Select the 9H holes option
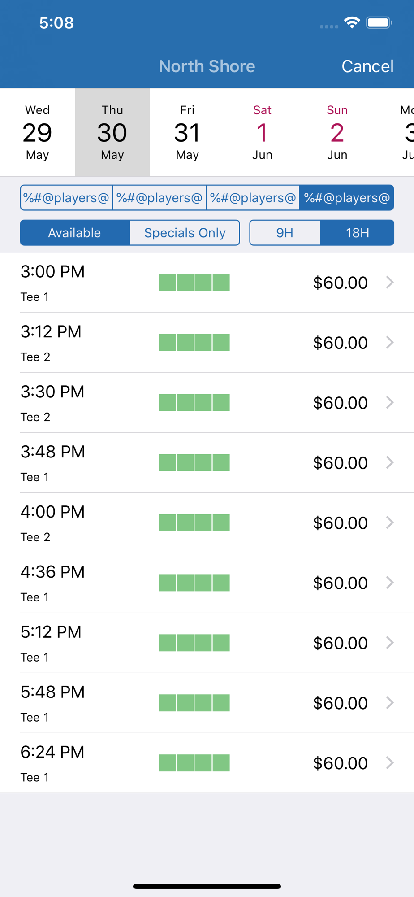The image size is (414, 897). coord(285,233)
